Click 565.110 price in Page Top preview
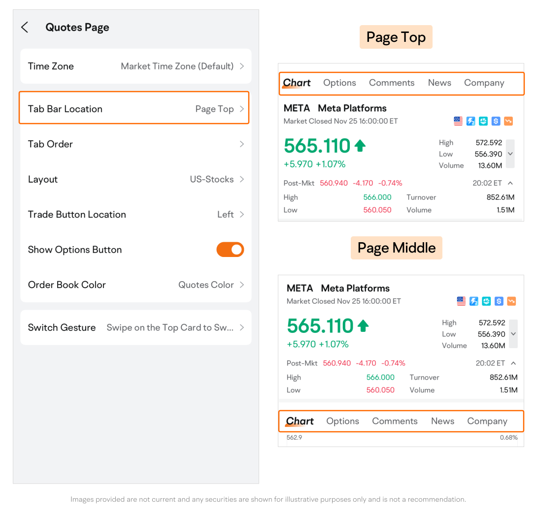The width and height of the screenshot is (537, 513). click(x=317, y=146)
